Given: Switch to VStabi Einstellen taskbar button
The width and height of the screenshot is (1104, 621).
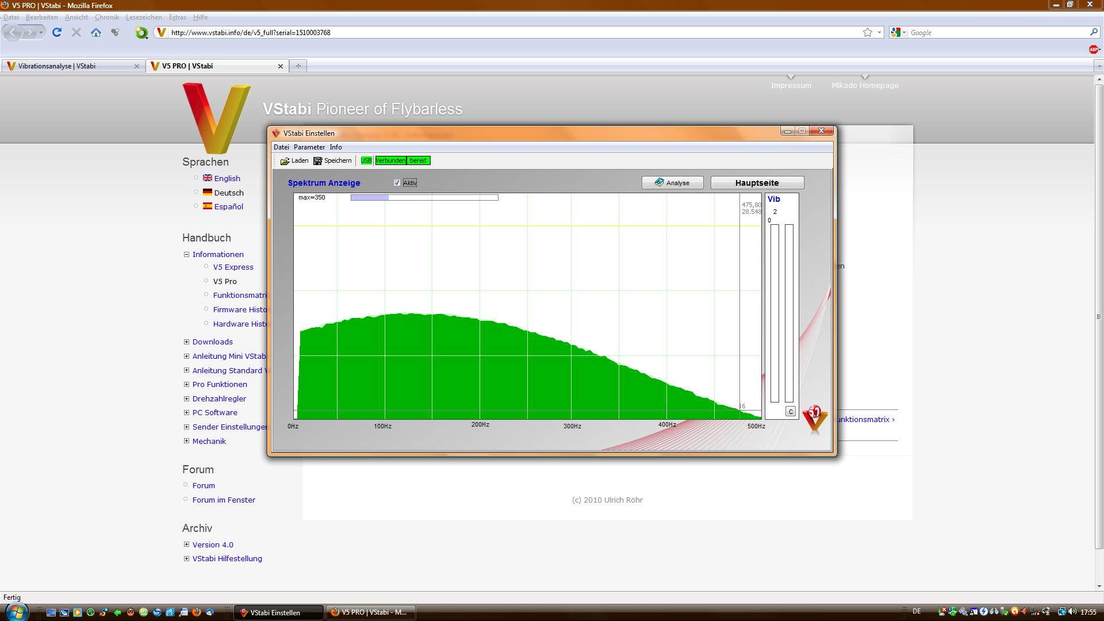Looking at the screenshot, I should 279,612.
